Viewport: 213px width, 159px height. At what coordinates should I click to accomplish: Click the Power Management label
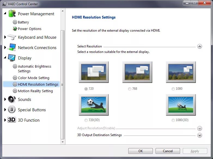pyautogui.click(x=36, y=14)
